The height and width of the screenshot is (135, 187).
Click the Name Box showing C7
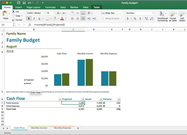(x=7, y=25)
